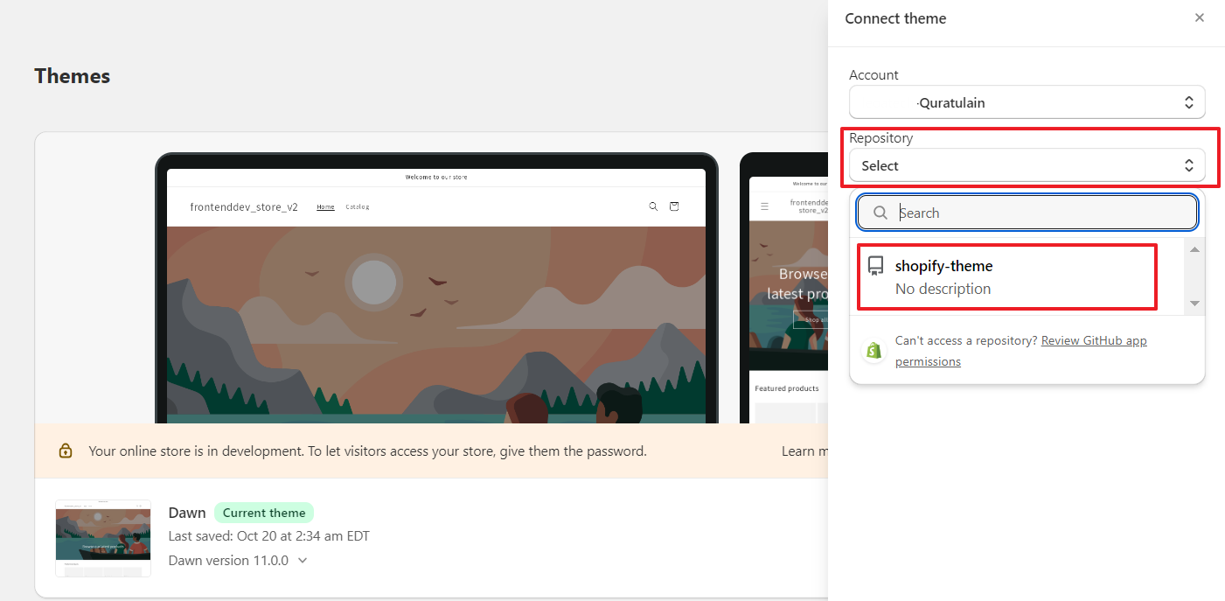Click the Catalog link in the storefront navigation
The height and width of the screenshot is (601, 1225).
pyautogui.click(x=358, y=206)
